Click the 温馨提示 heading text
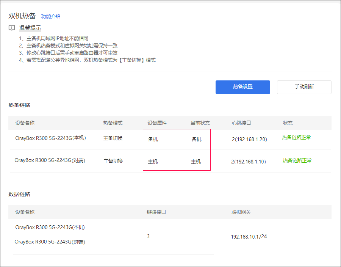Image resolution: width=341 pixels, height=267 pixels. click(x=30, y=28)
